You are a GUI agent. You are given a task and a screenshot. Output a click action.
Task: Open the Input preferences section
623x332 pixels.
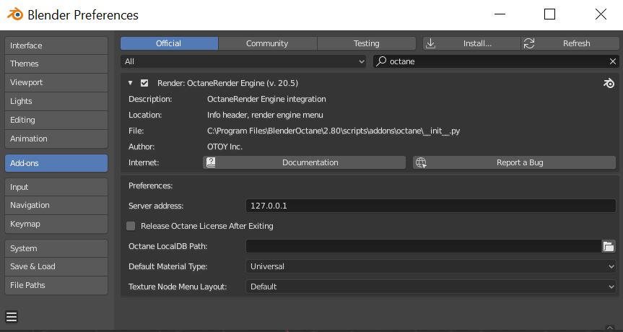56,187
